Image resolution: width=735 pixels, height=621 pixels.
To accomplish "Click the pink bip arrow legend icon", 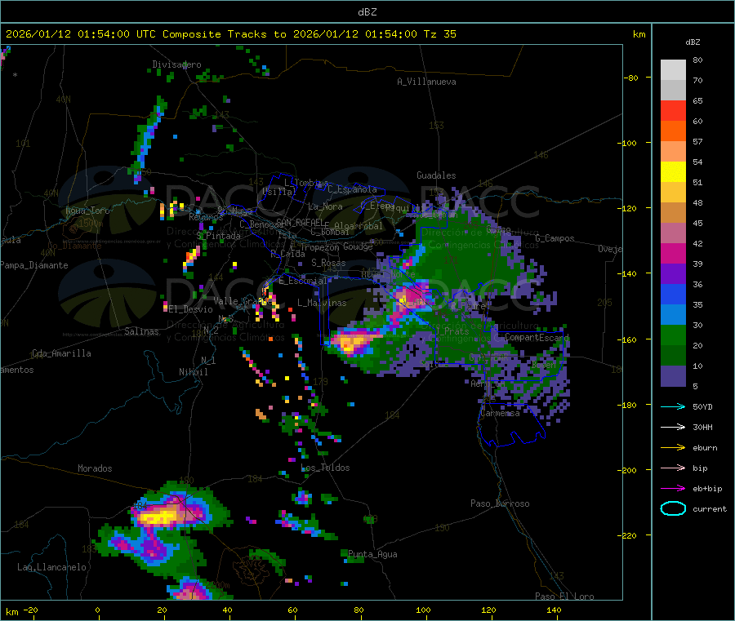I will 673,468.
